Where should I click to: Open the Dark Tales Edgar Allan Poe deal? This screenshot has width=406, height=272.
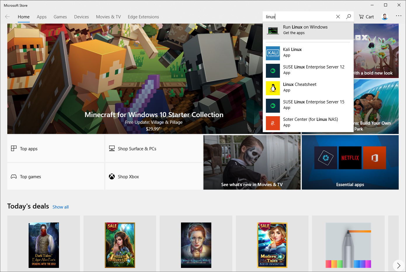coord(44,245)
